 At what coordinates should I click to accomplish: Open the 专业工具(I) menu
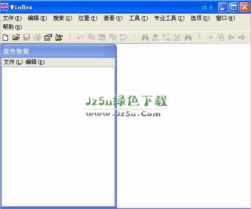pyautogui.click(x=169, y=18)
